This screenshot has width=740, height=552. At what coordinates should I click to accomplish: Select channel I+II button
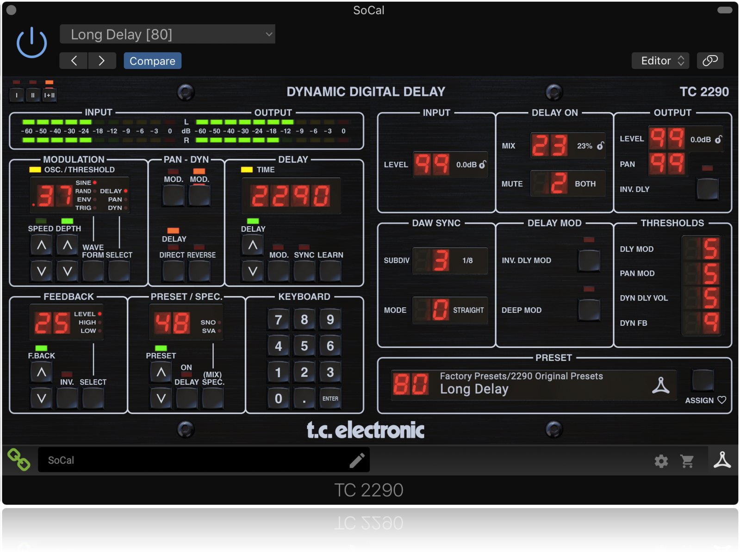pyautogui.click(x=49, y=95)
